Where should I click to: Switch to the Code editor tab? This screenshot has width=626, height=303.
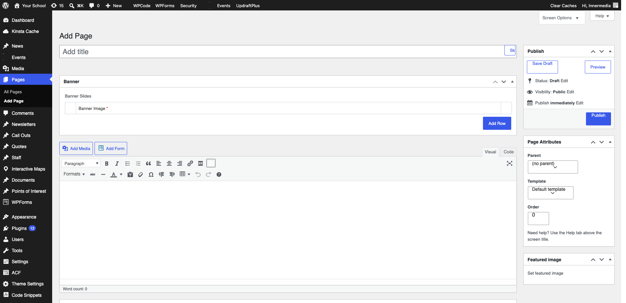click(508, 152)
